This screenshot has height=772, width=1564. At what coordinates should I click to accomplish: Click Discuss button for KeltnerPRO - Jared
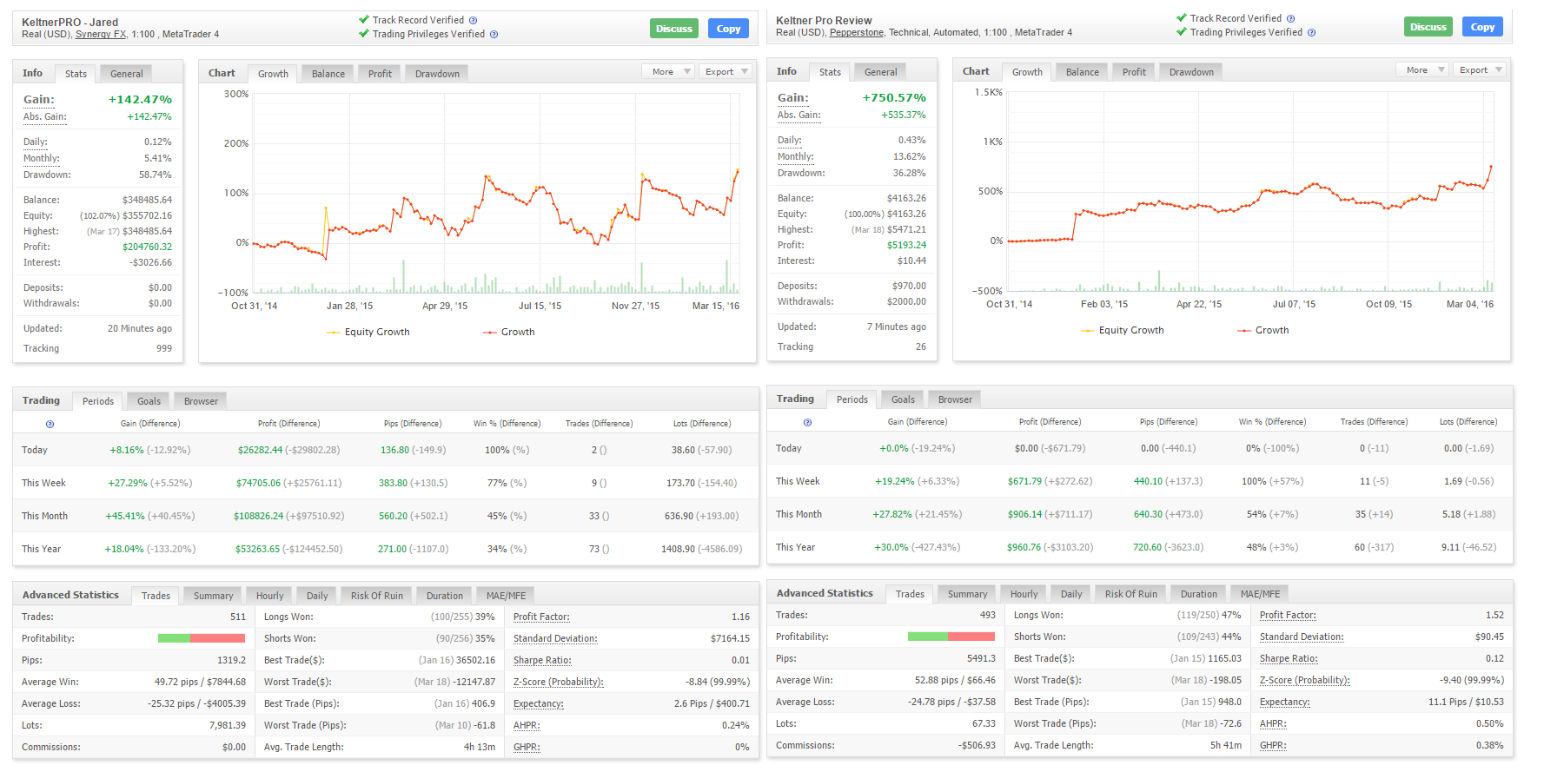[x=674, y=29]
